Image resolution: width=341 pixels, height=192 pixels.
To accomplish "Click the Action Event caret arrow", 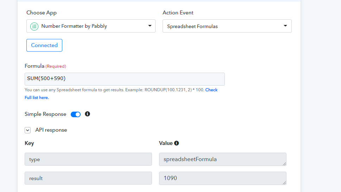I will tap(285, 26).
